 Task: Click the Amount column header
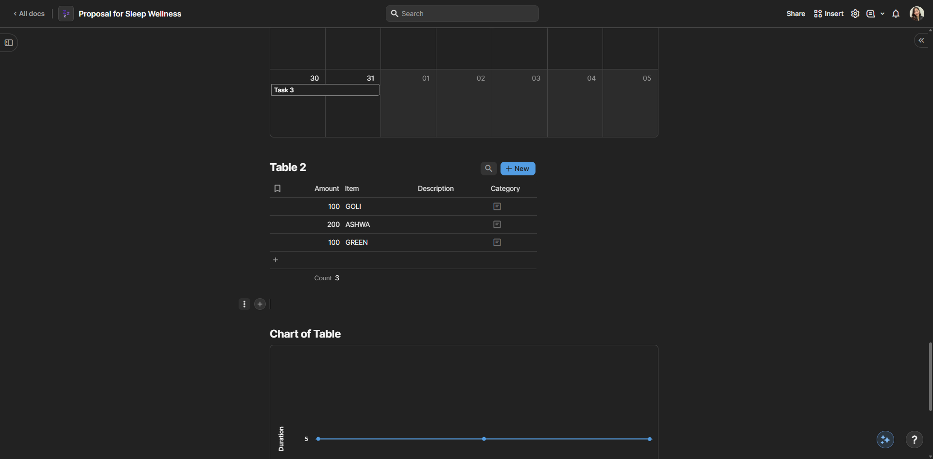coord(327,188)
